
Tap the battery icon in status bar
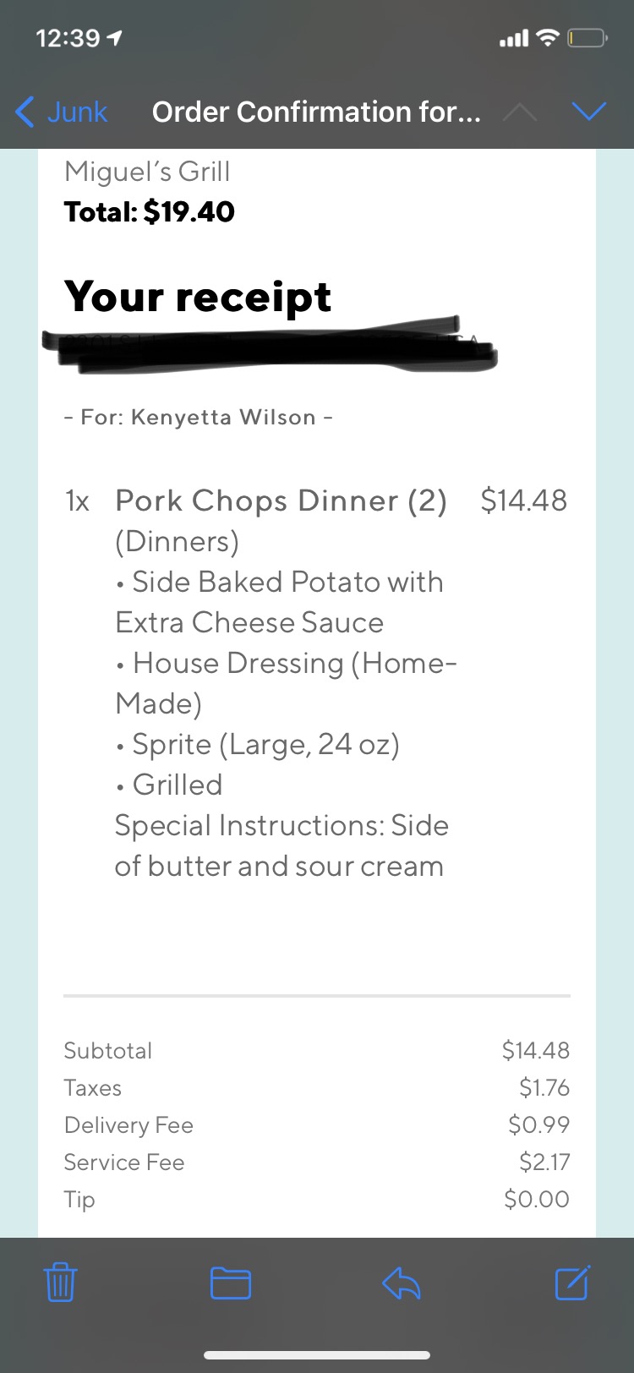tap(587, 38)
